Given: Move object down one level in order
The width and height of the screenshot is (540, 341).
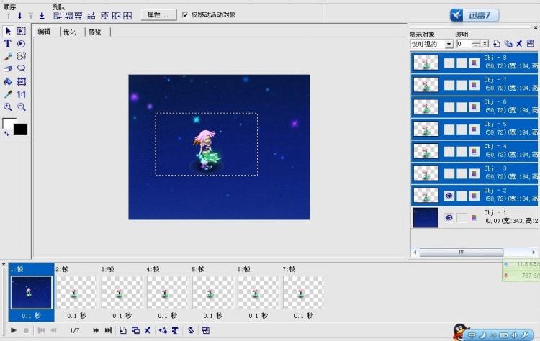Looking at the screenshot, I should coord(19,16).
